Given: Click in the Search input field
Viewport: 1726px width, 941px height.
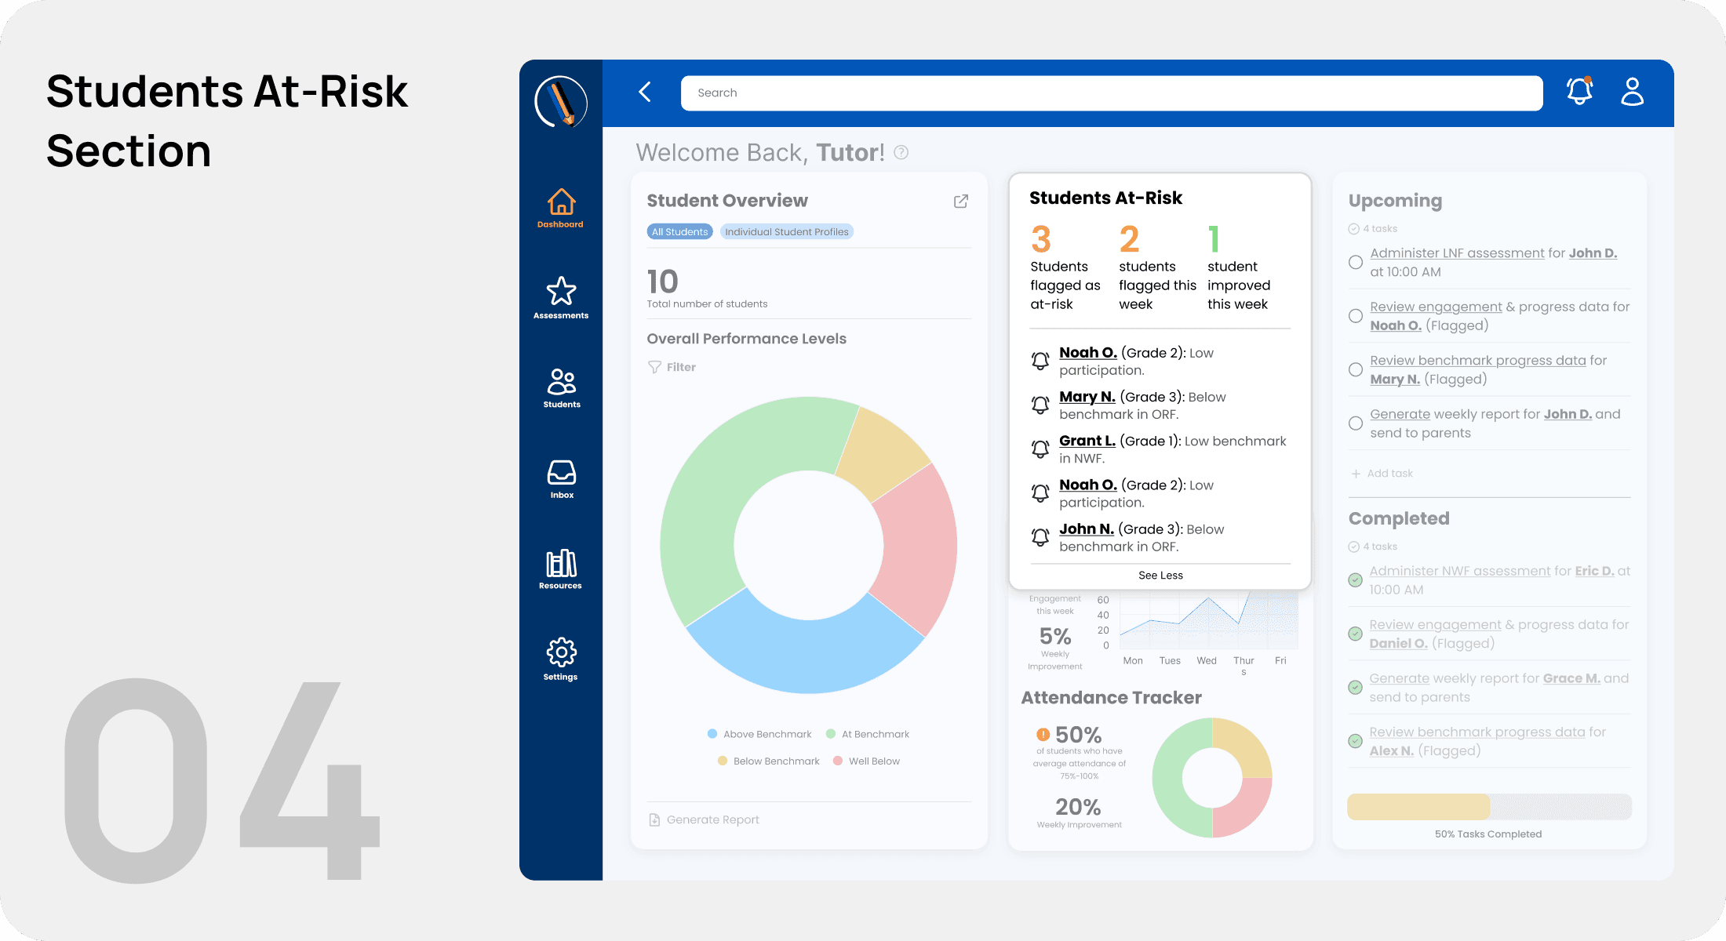Looking at the screenshot, I should coord(1111,93).
